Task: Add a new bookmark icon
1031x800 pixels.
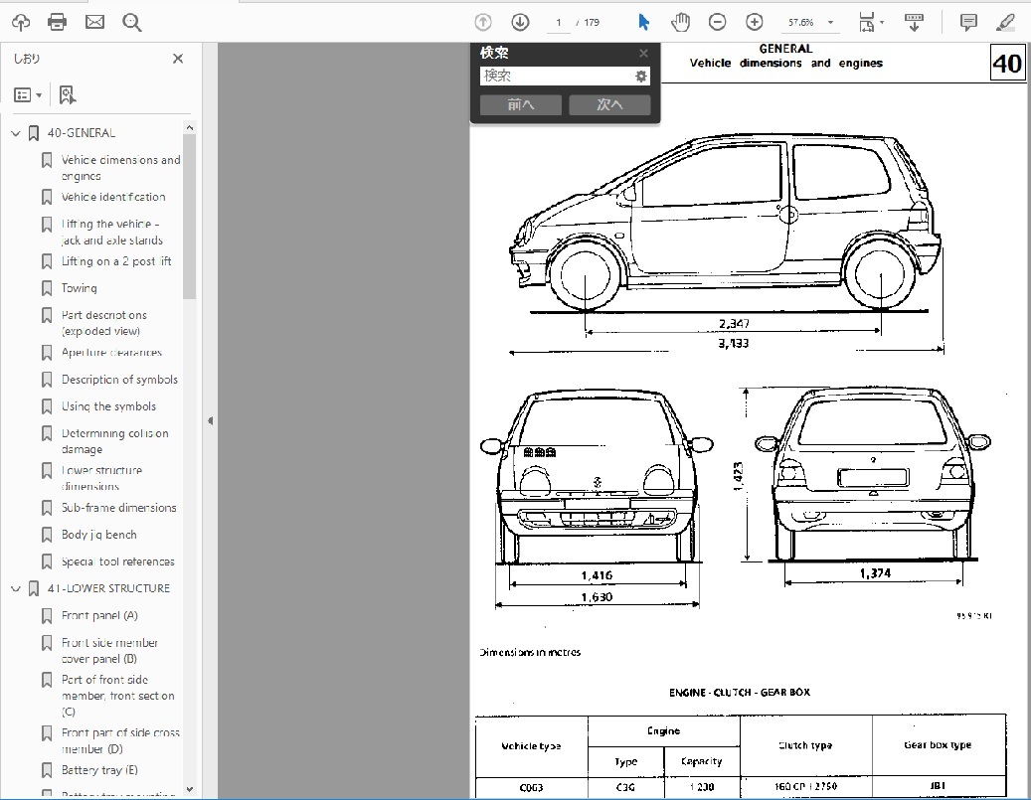Action: point(67,95)
